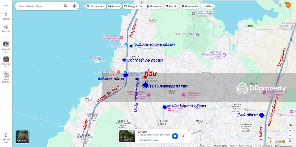Open Saved places in sidebar
296x147 pixels.
point(6,16)
